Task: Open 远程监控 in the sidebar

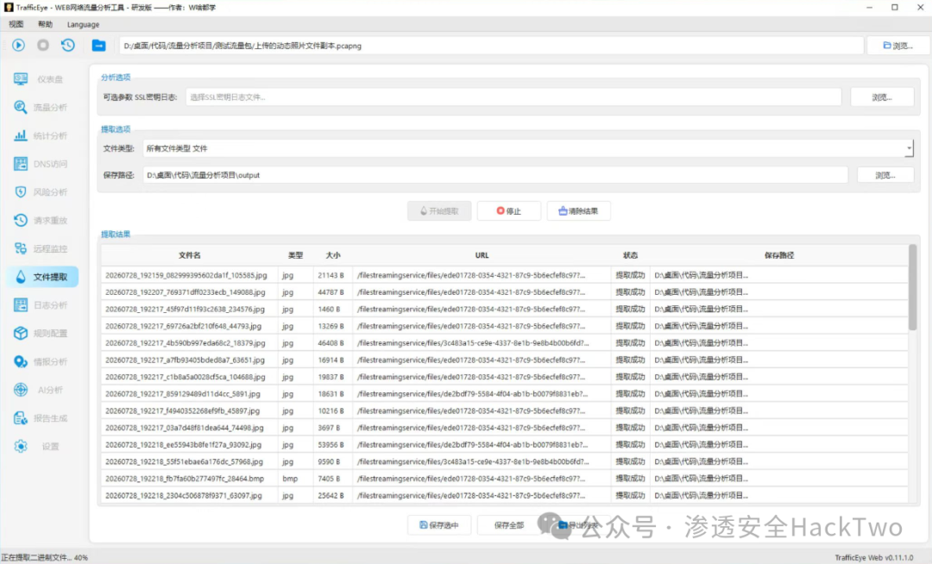Action: click(42, 248)
